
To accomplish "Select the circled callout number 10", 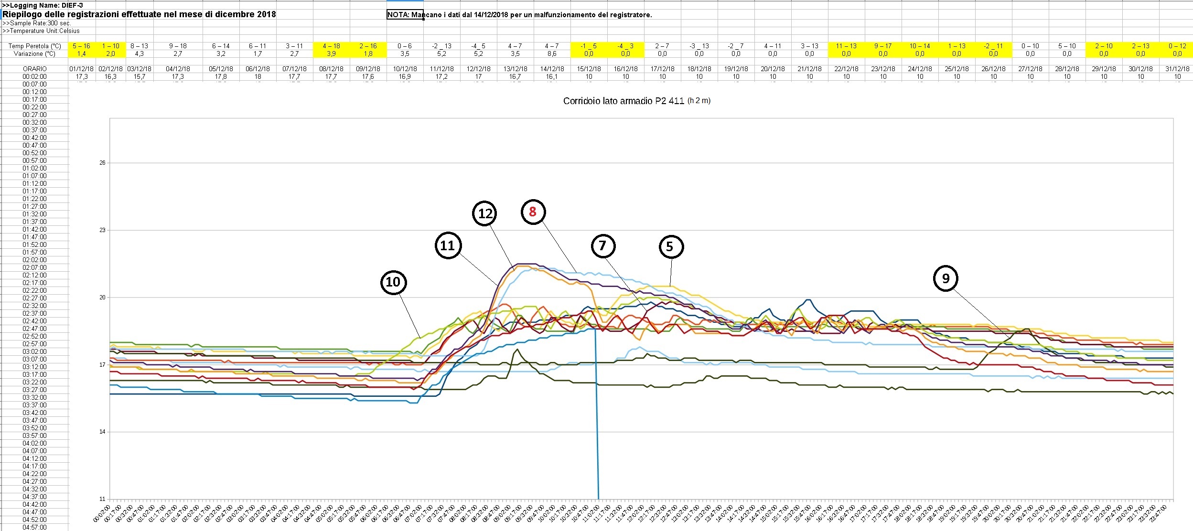I will (393, 282).
